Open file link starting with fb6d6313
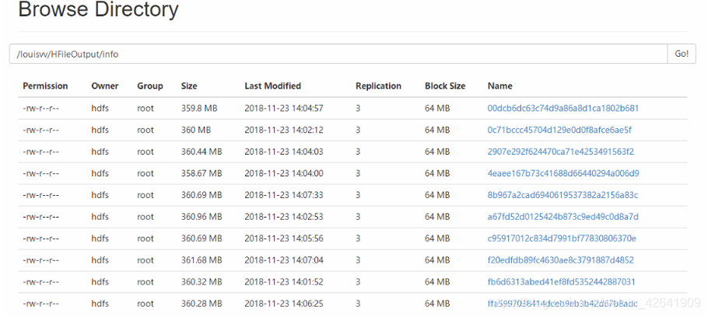The height and width of the screenshot is (317, 708). click(561, 282)
